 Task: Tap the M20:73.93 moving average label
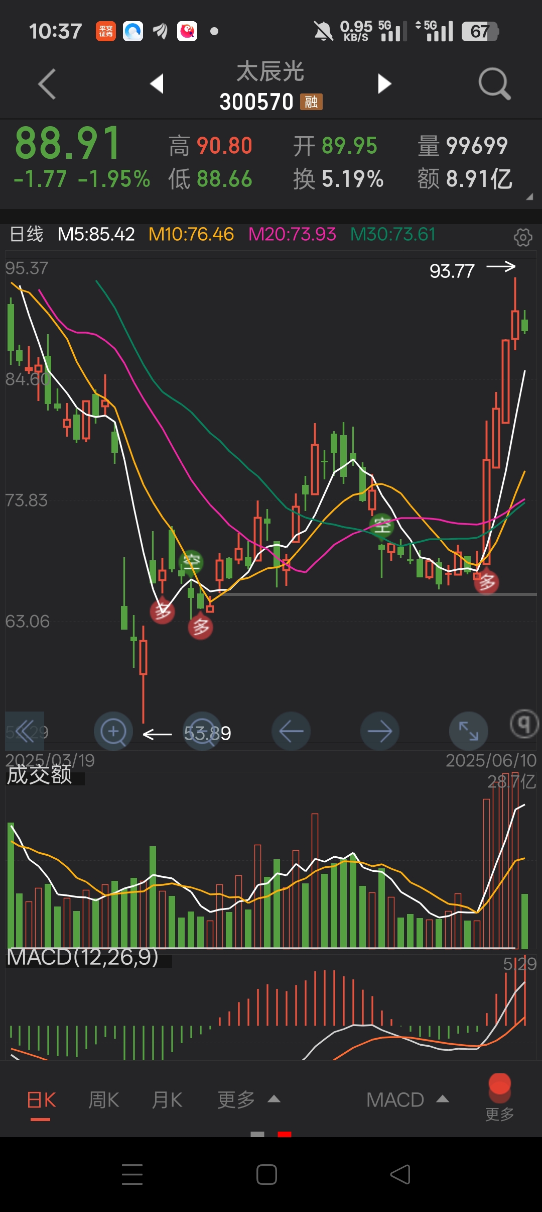pyautogui.click(x=292, y=234)
